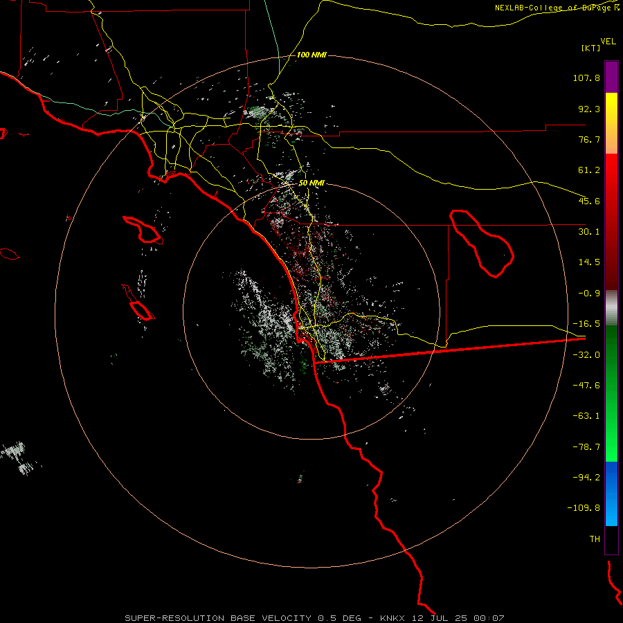Select the 76.7 legend value
The image size is (623, 623).
click(589, 139)
